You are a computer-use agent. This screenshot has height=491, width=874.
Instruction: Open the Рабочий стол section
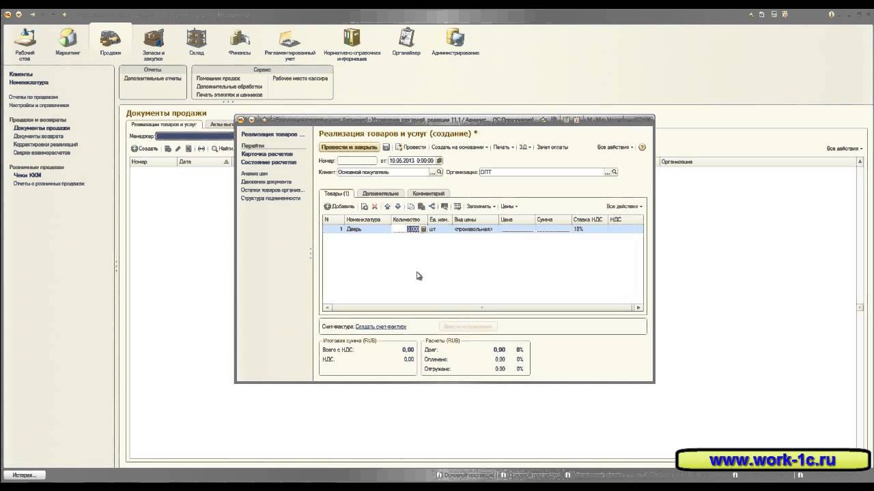coord(25,44)
